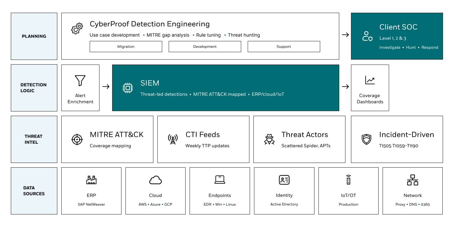Click 'Level 1, 2 & 3' text
This screenshot has width=452, height=225.
(x=393, y=38)
